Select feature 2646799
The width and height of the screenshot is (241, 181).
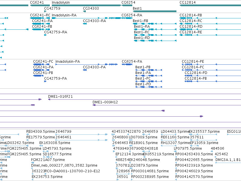[x=63, y=132]
